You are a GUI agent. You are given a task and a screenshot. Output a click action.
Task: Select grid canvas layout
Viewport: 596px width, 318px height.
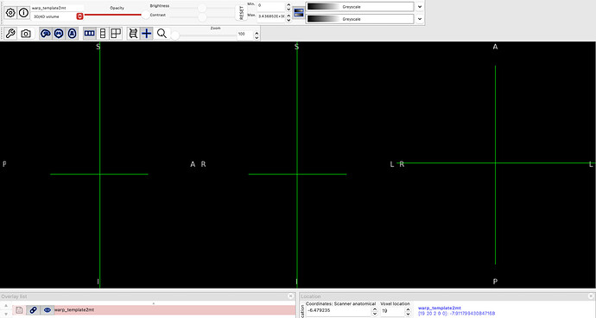[x=116, y=34]
